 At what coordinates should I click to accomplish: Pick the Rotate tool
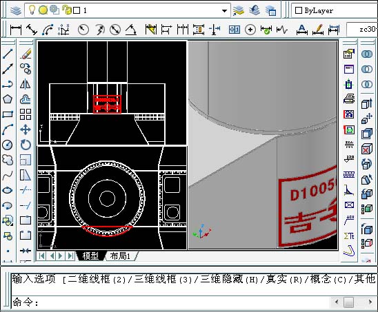click(26, 145)
